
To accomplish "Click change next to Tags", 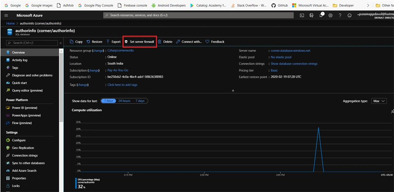I will point(83,85).
